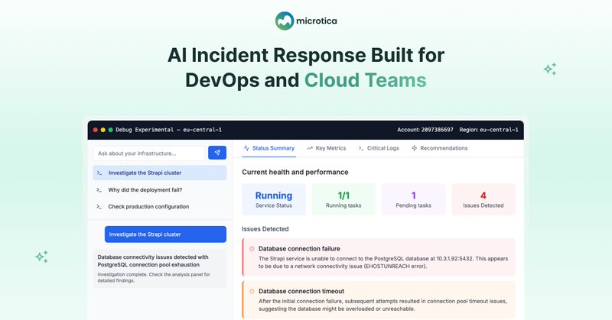Click terminal icon beside Investigate the Strapi cluster
This screenshot has height=320, width=612.
[x=99, y=173]
